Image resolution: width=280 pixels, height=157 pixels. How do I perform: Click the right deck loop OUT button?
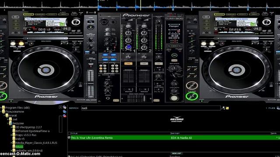point(212,44)
